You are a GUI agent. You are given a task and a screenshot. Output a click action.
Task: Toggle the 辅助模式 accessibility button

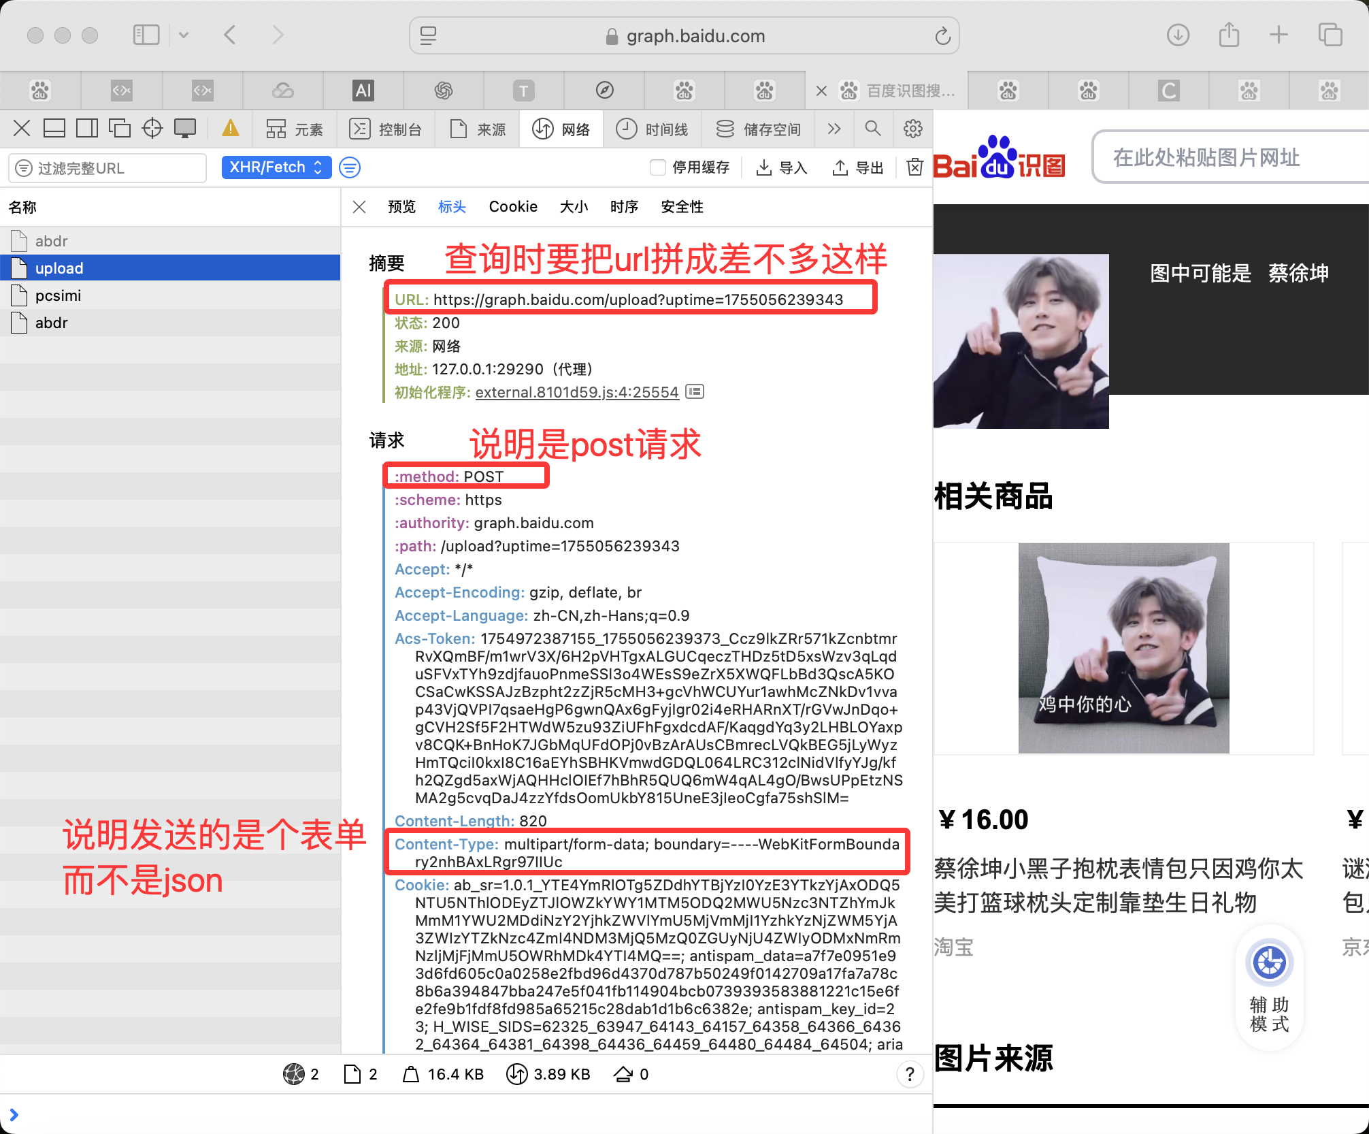click(x=1269, y=986)
